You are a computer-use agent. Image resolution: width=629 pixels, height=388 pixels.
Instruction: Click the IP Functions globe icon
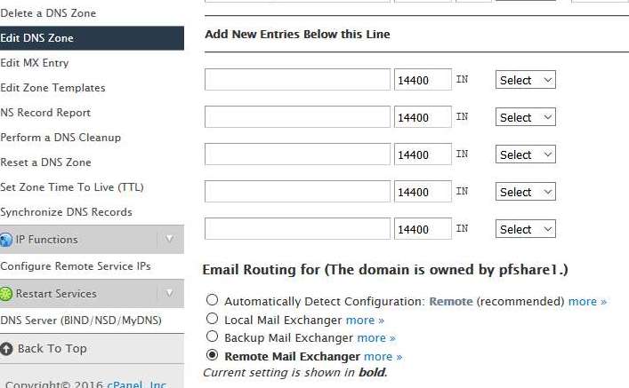click(6, 240)
